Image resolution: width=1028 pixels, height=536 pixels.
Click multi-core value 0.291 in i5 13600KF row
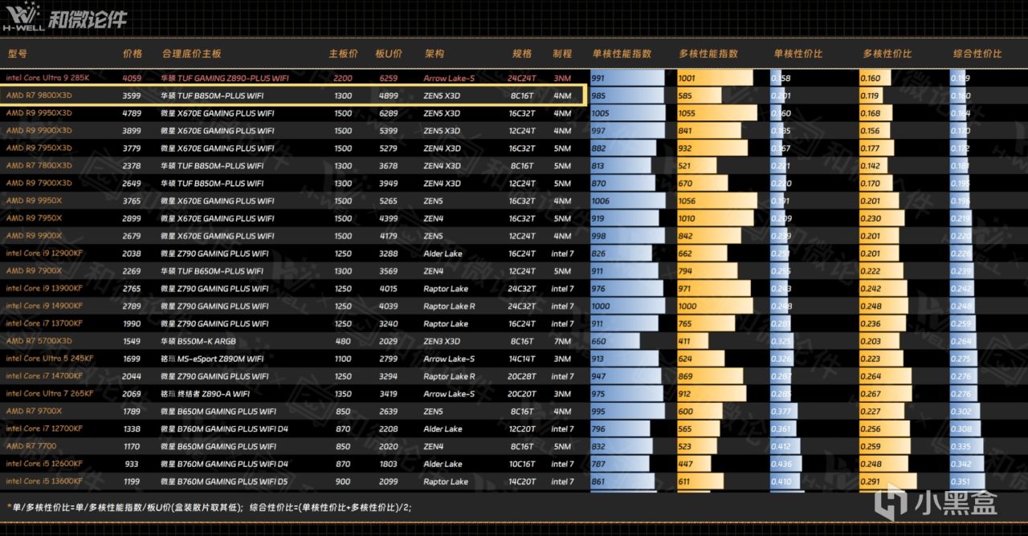coord(871,481)
